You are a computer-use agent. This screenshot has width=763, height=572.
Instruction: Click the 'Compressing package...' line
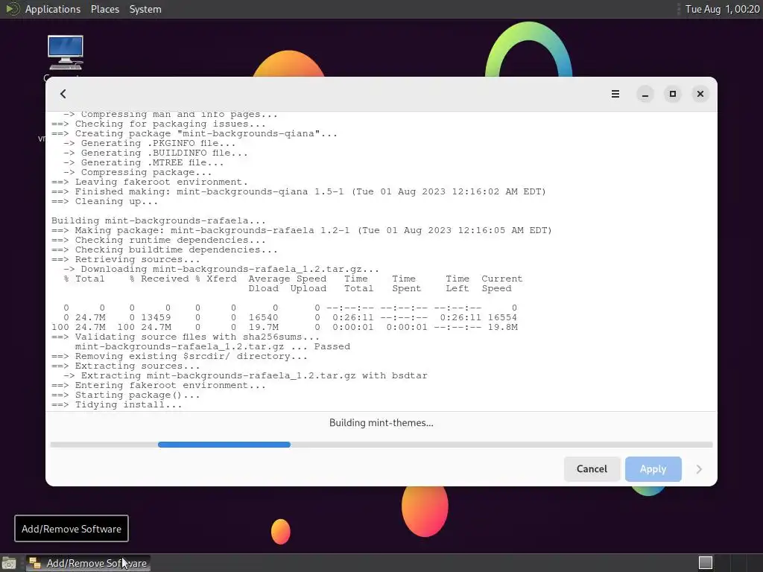[138, 173]
